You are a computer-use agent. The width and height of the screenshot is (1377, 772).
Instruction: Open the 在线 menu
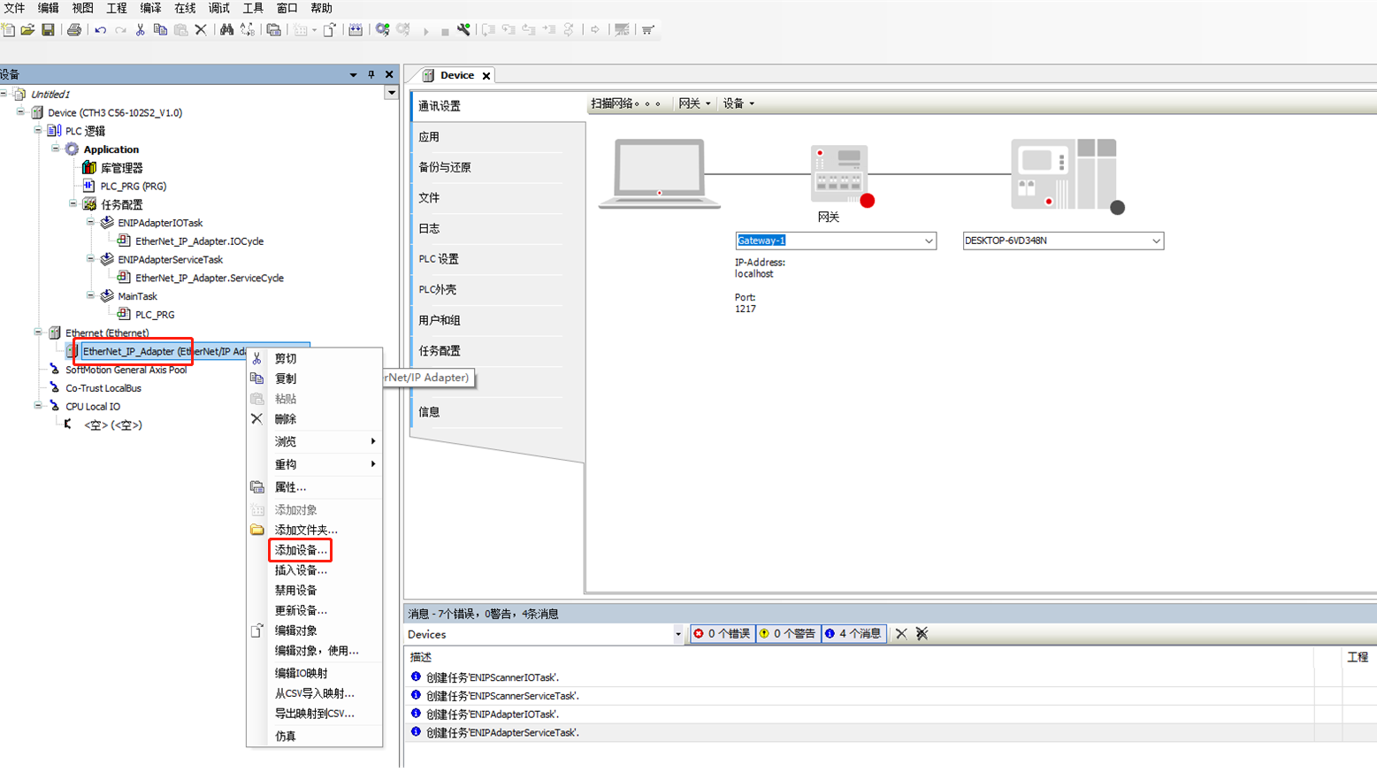click(185, 8)
